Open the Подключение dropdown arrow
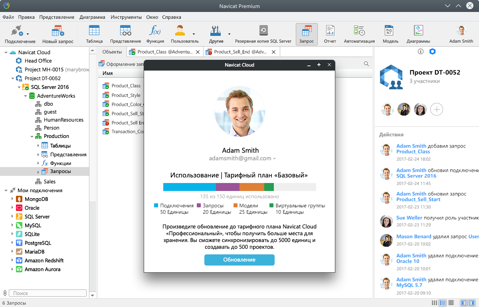479x307 pixels. (28, 34)
